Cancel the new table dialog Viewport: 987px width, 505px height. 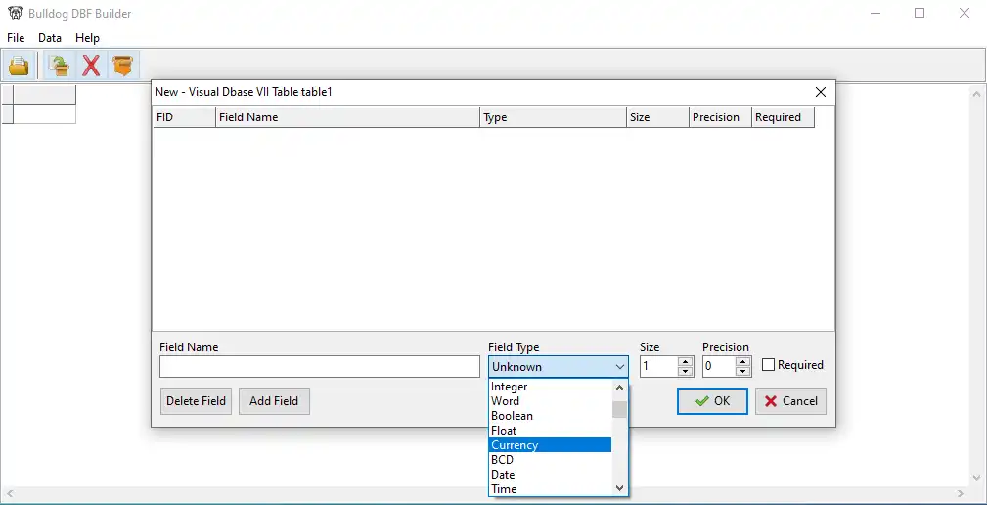click(x=790, y=401)
